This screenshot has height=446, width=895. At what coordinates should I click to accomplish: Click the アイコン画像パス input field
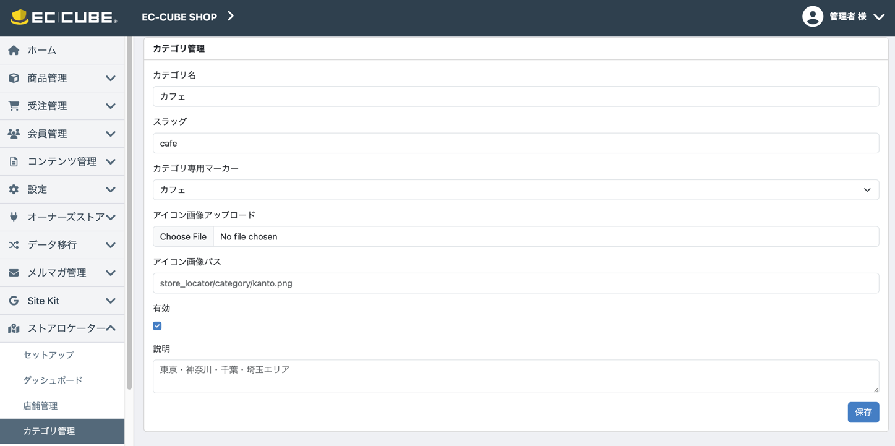tap(516, 283)
